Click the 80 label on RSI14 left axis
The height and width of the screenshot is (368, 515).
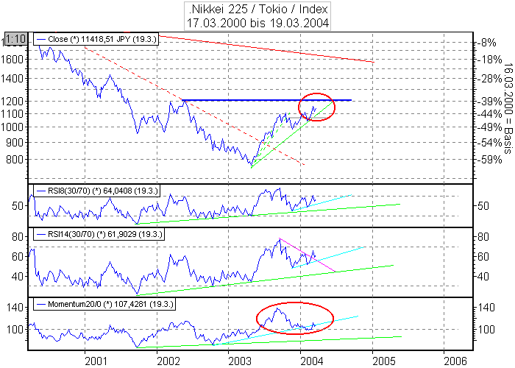click(18, 236)
